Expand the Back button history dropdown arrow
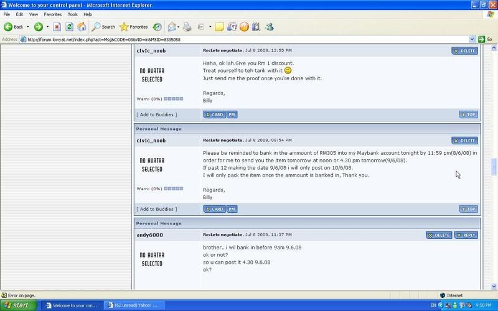 pos(28,27)
